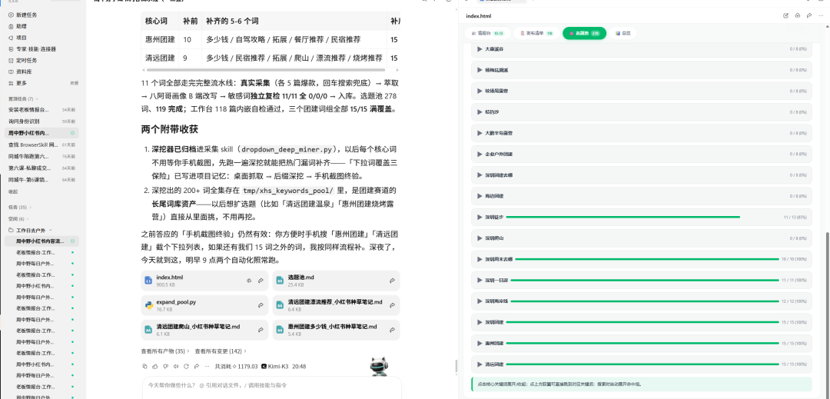Click the share icon in index.html preview header
830x399 pixels.
point(808,16)
